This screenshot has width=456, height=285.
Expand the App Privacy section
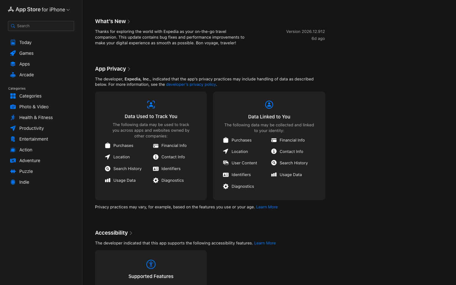pos(113,69)
